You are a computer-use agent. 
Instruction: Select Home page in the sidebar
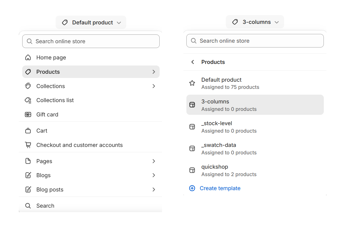[51, 57]
